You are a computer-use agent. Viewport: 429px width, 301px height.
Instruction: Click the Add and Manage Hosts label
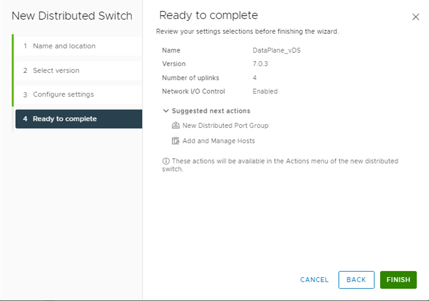click(218, 141)
